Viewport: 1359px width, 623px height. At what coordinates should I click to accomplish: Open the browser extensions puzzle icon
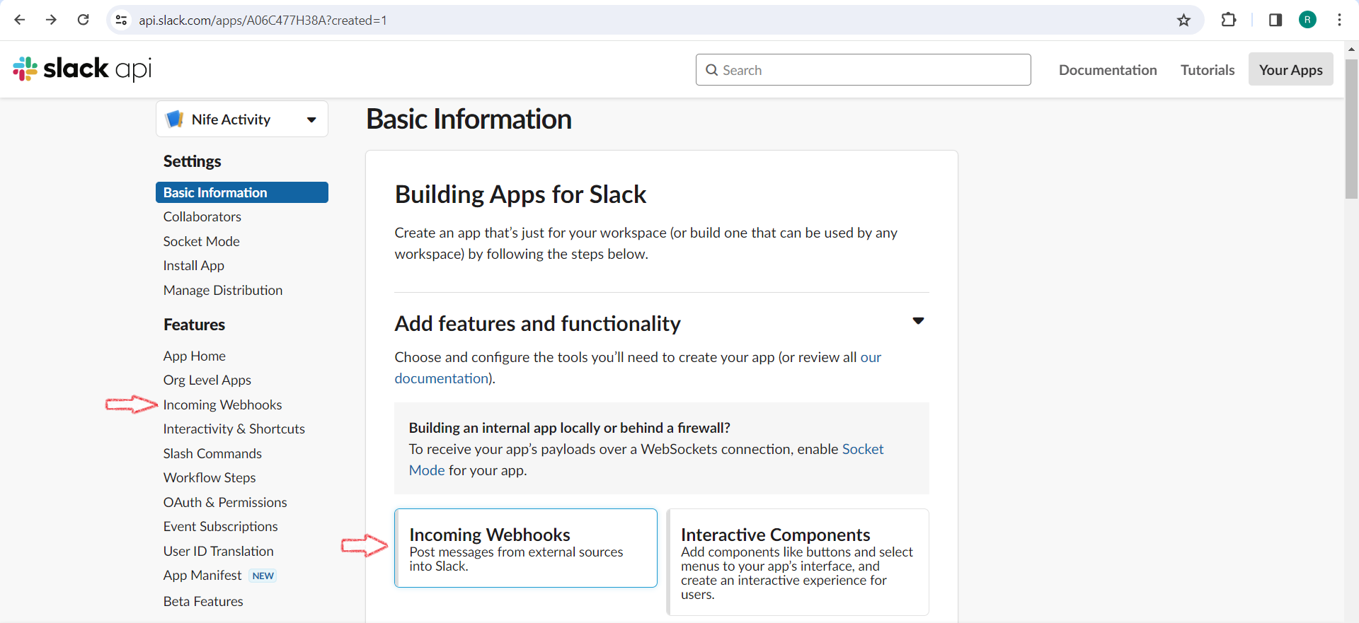1229,20
